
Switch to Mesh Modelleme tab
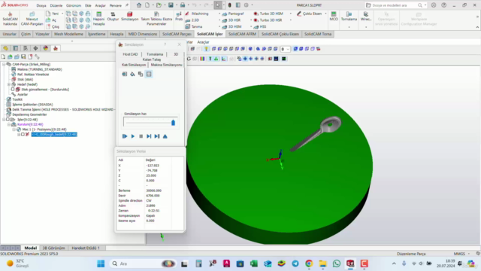pos(68,34)
